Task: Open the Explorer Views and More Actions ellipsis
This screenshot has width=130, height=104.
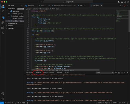Action: click(22, 6)
